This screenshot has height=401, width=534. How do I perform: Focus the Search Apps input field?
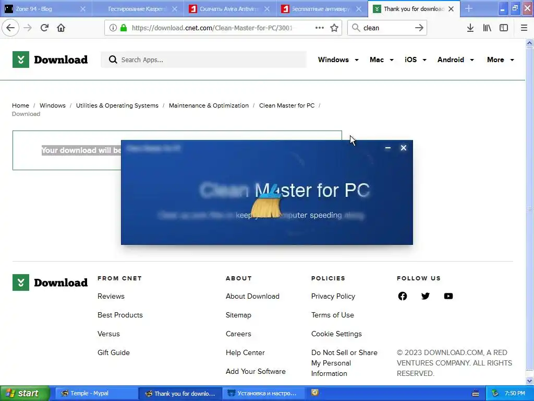[x=204, y=60]
